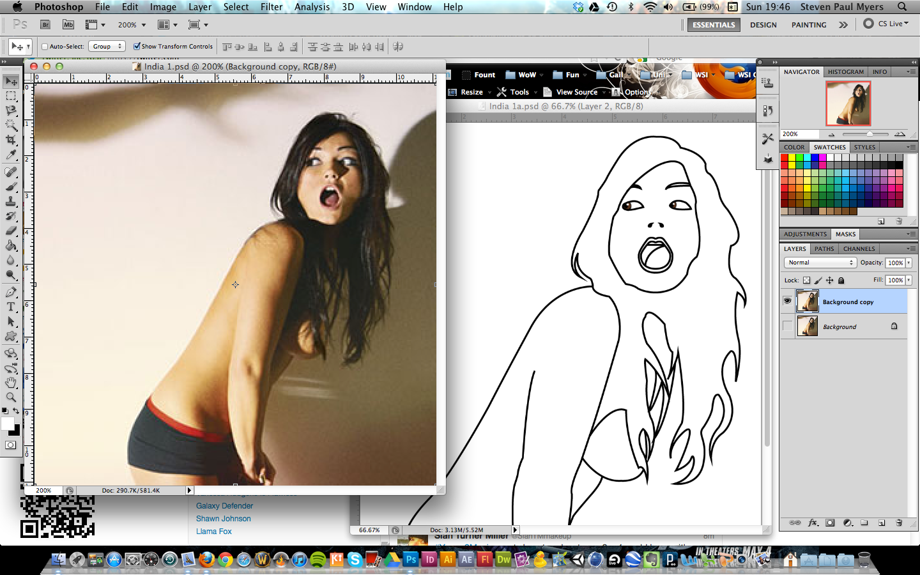Enable the Auto-Select checkbox
Viewport: 920px width, 575px height.
click(45, 47)
